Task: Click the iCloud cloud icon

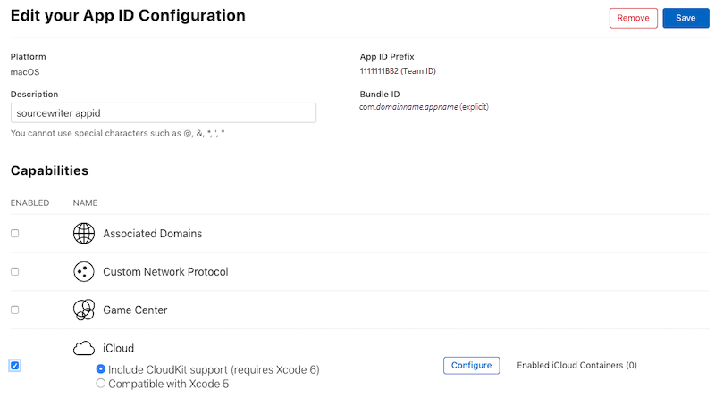Action: [84, 348]
